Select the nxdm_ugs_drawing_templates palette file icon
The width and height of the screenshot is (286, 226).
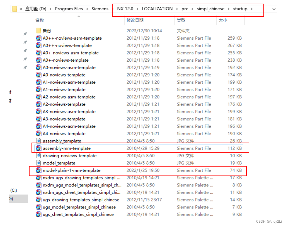[x=38, y=178]
